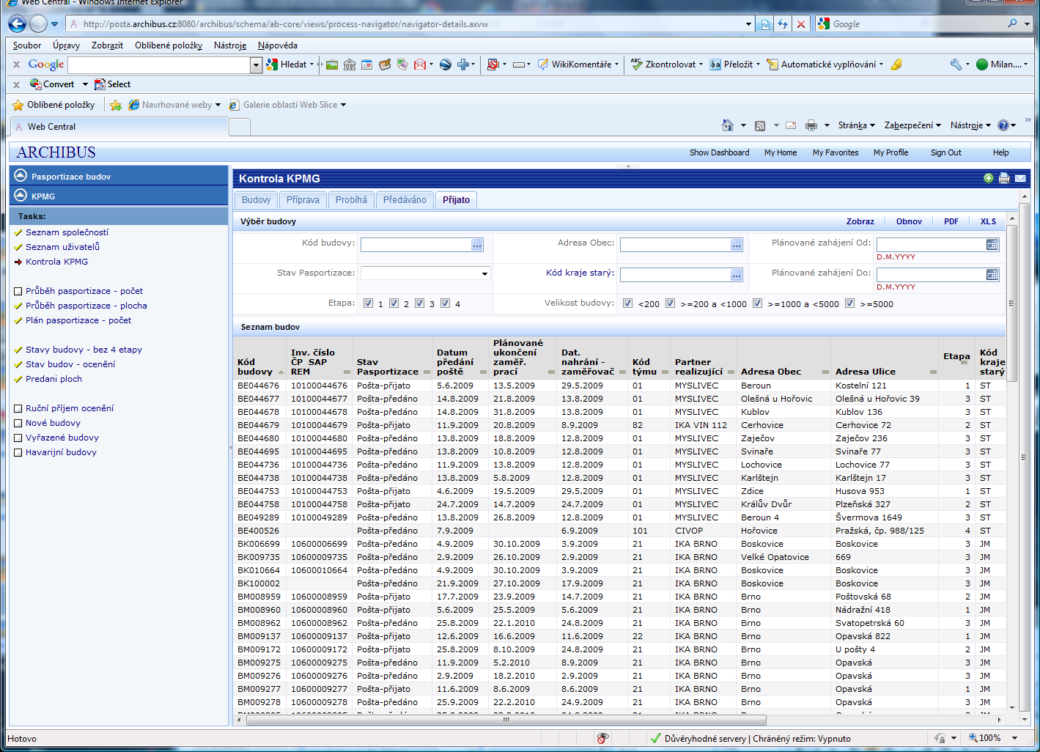Toggle building size >=1000 a <5000 checkbox
1040x752 pixels.
758,303
